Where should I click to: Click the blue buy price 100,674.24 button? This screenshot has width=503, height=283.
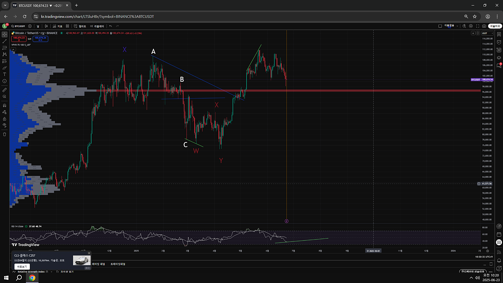pos(40,39)
